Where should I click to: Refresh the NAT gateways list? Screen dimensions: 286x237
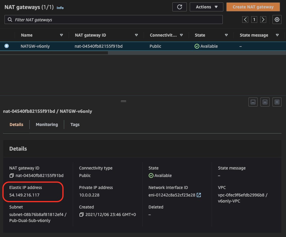(x=180, y=7)
